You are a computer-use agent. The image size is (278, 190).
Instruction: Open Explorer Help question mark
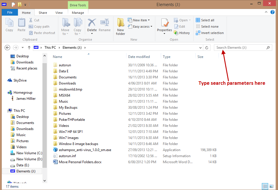click(273, 12)
